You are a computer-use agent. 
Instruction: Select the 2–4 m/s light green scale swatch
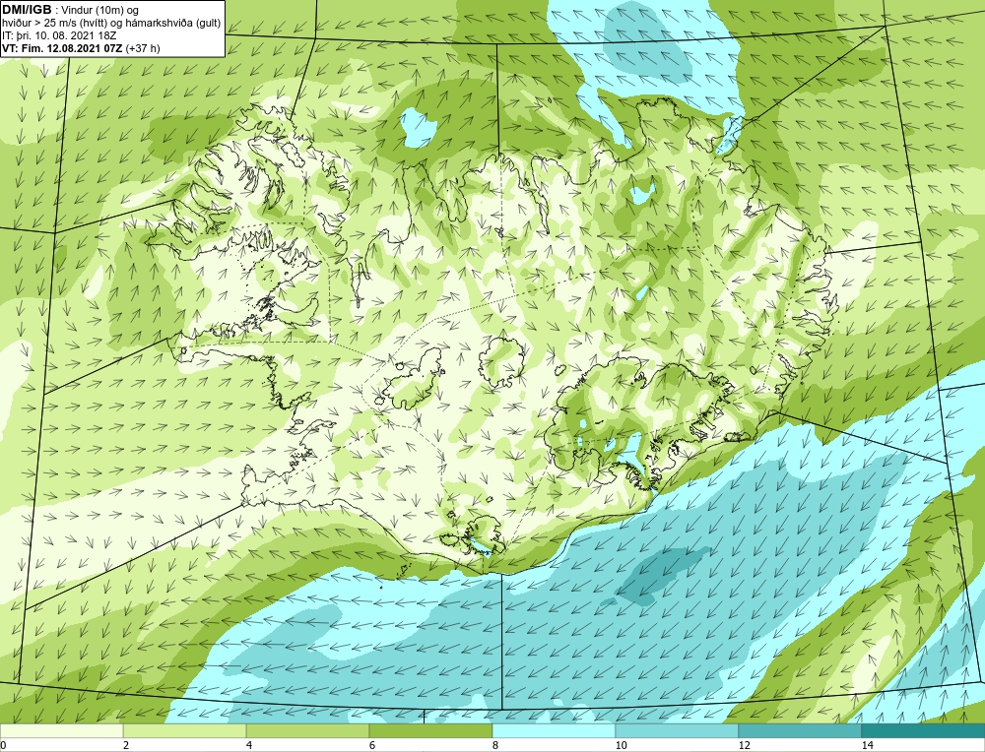tap(185, 731)
